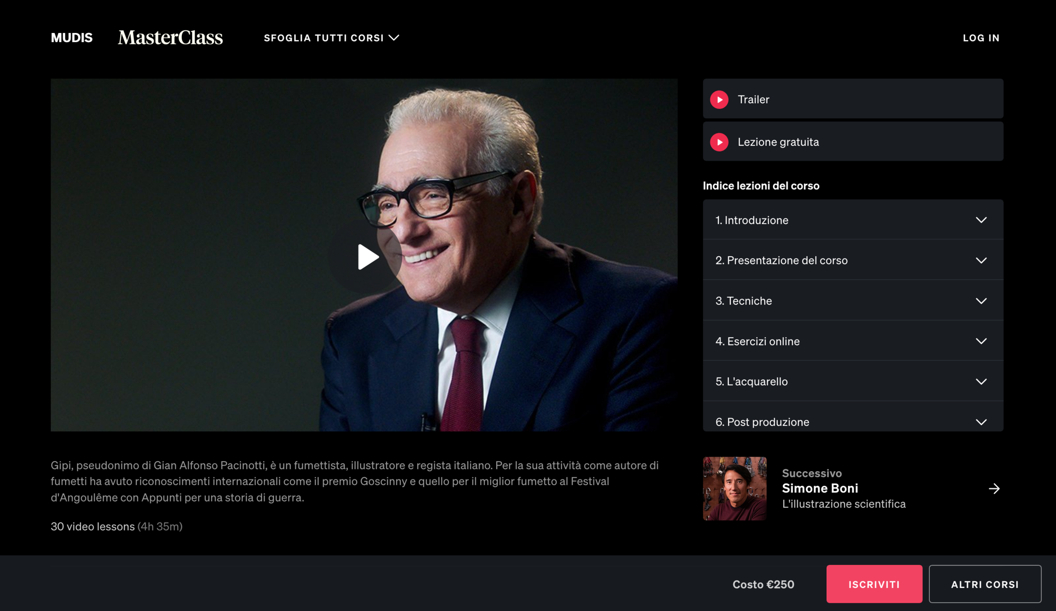
Task: Click the red play icon beside Lezione gratuita
Action: click(x=719, y=142)
